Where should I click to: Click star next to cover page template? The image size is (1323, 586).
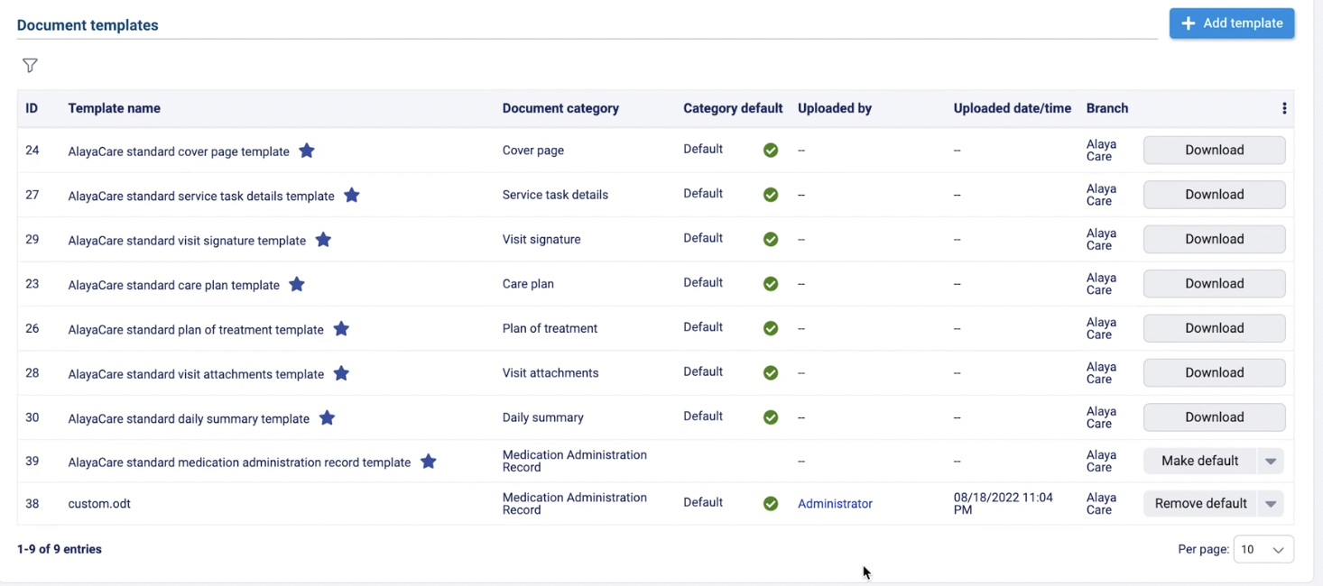tap(307, 151)
